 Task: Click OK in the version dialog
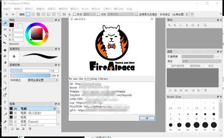point(147,118)
